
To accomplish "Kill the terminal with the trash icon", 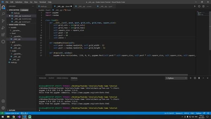I will pos(199,78).
